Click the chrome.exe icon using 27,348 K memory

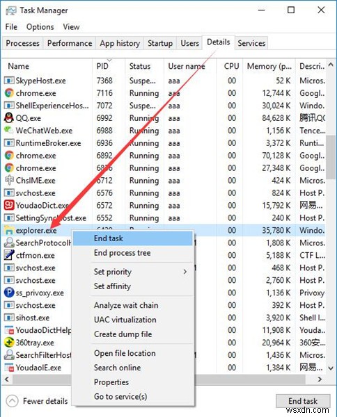click(x=9, y=167)
